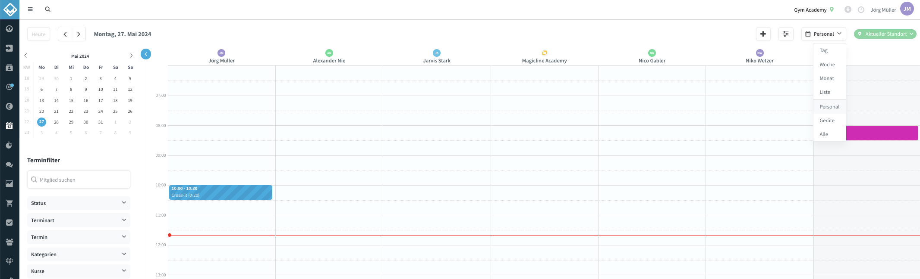The image size is (920, 279).
Task: Select Geräte option in dropdown
Action: (x=829, y=121)
